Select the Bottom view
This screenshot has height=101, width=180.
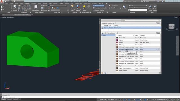(x=3, y=8)
